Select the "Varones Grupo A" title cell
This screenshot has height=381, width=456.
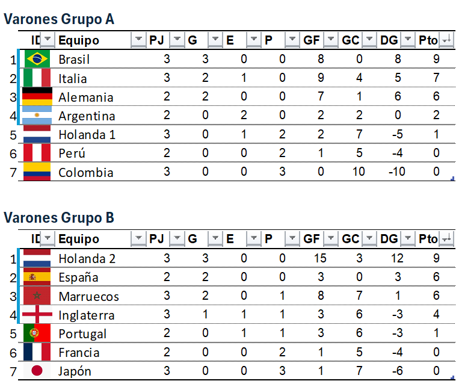(x=59, y=19)
